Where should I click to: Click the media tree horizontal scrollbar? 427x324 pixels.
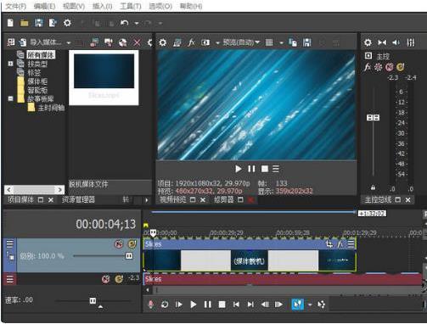[34, 189]
